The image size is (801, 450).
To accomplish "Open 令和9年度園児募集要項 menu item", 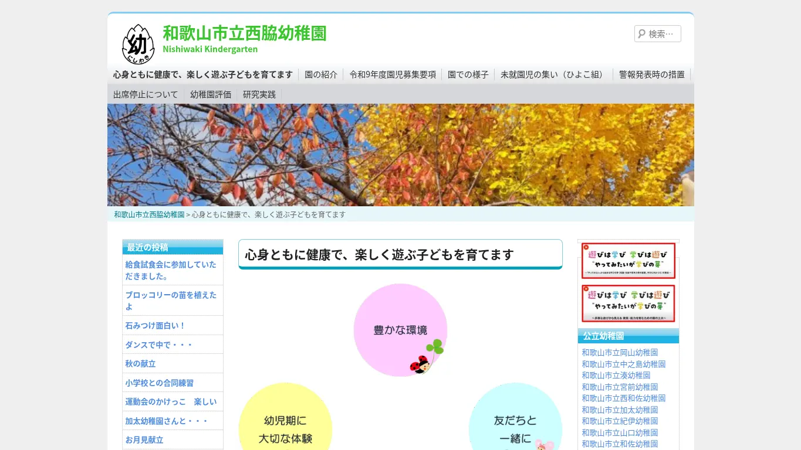I will pos(393,74).
